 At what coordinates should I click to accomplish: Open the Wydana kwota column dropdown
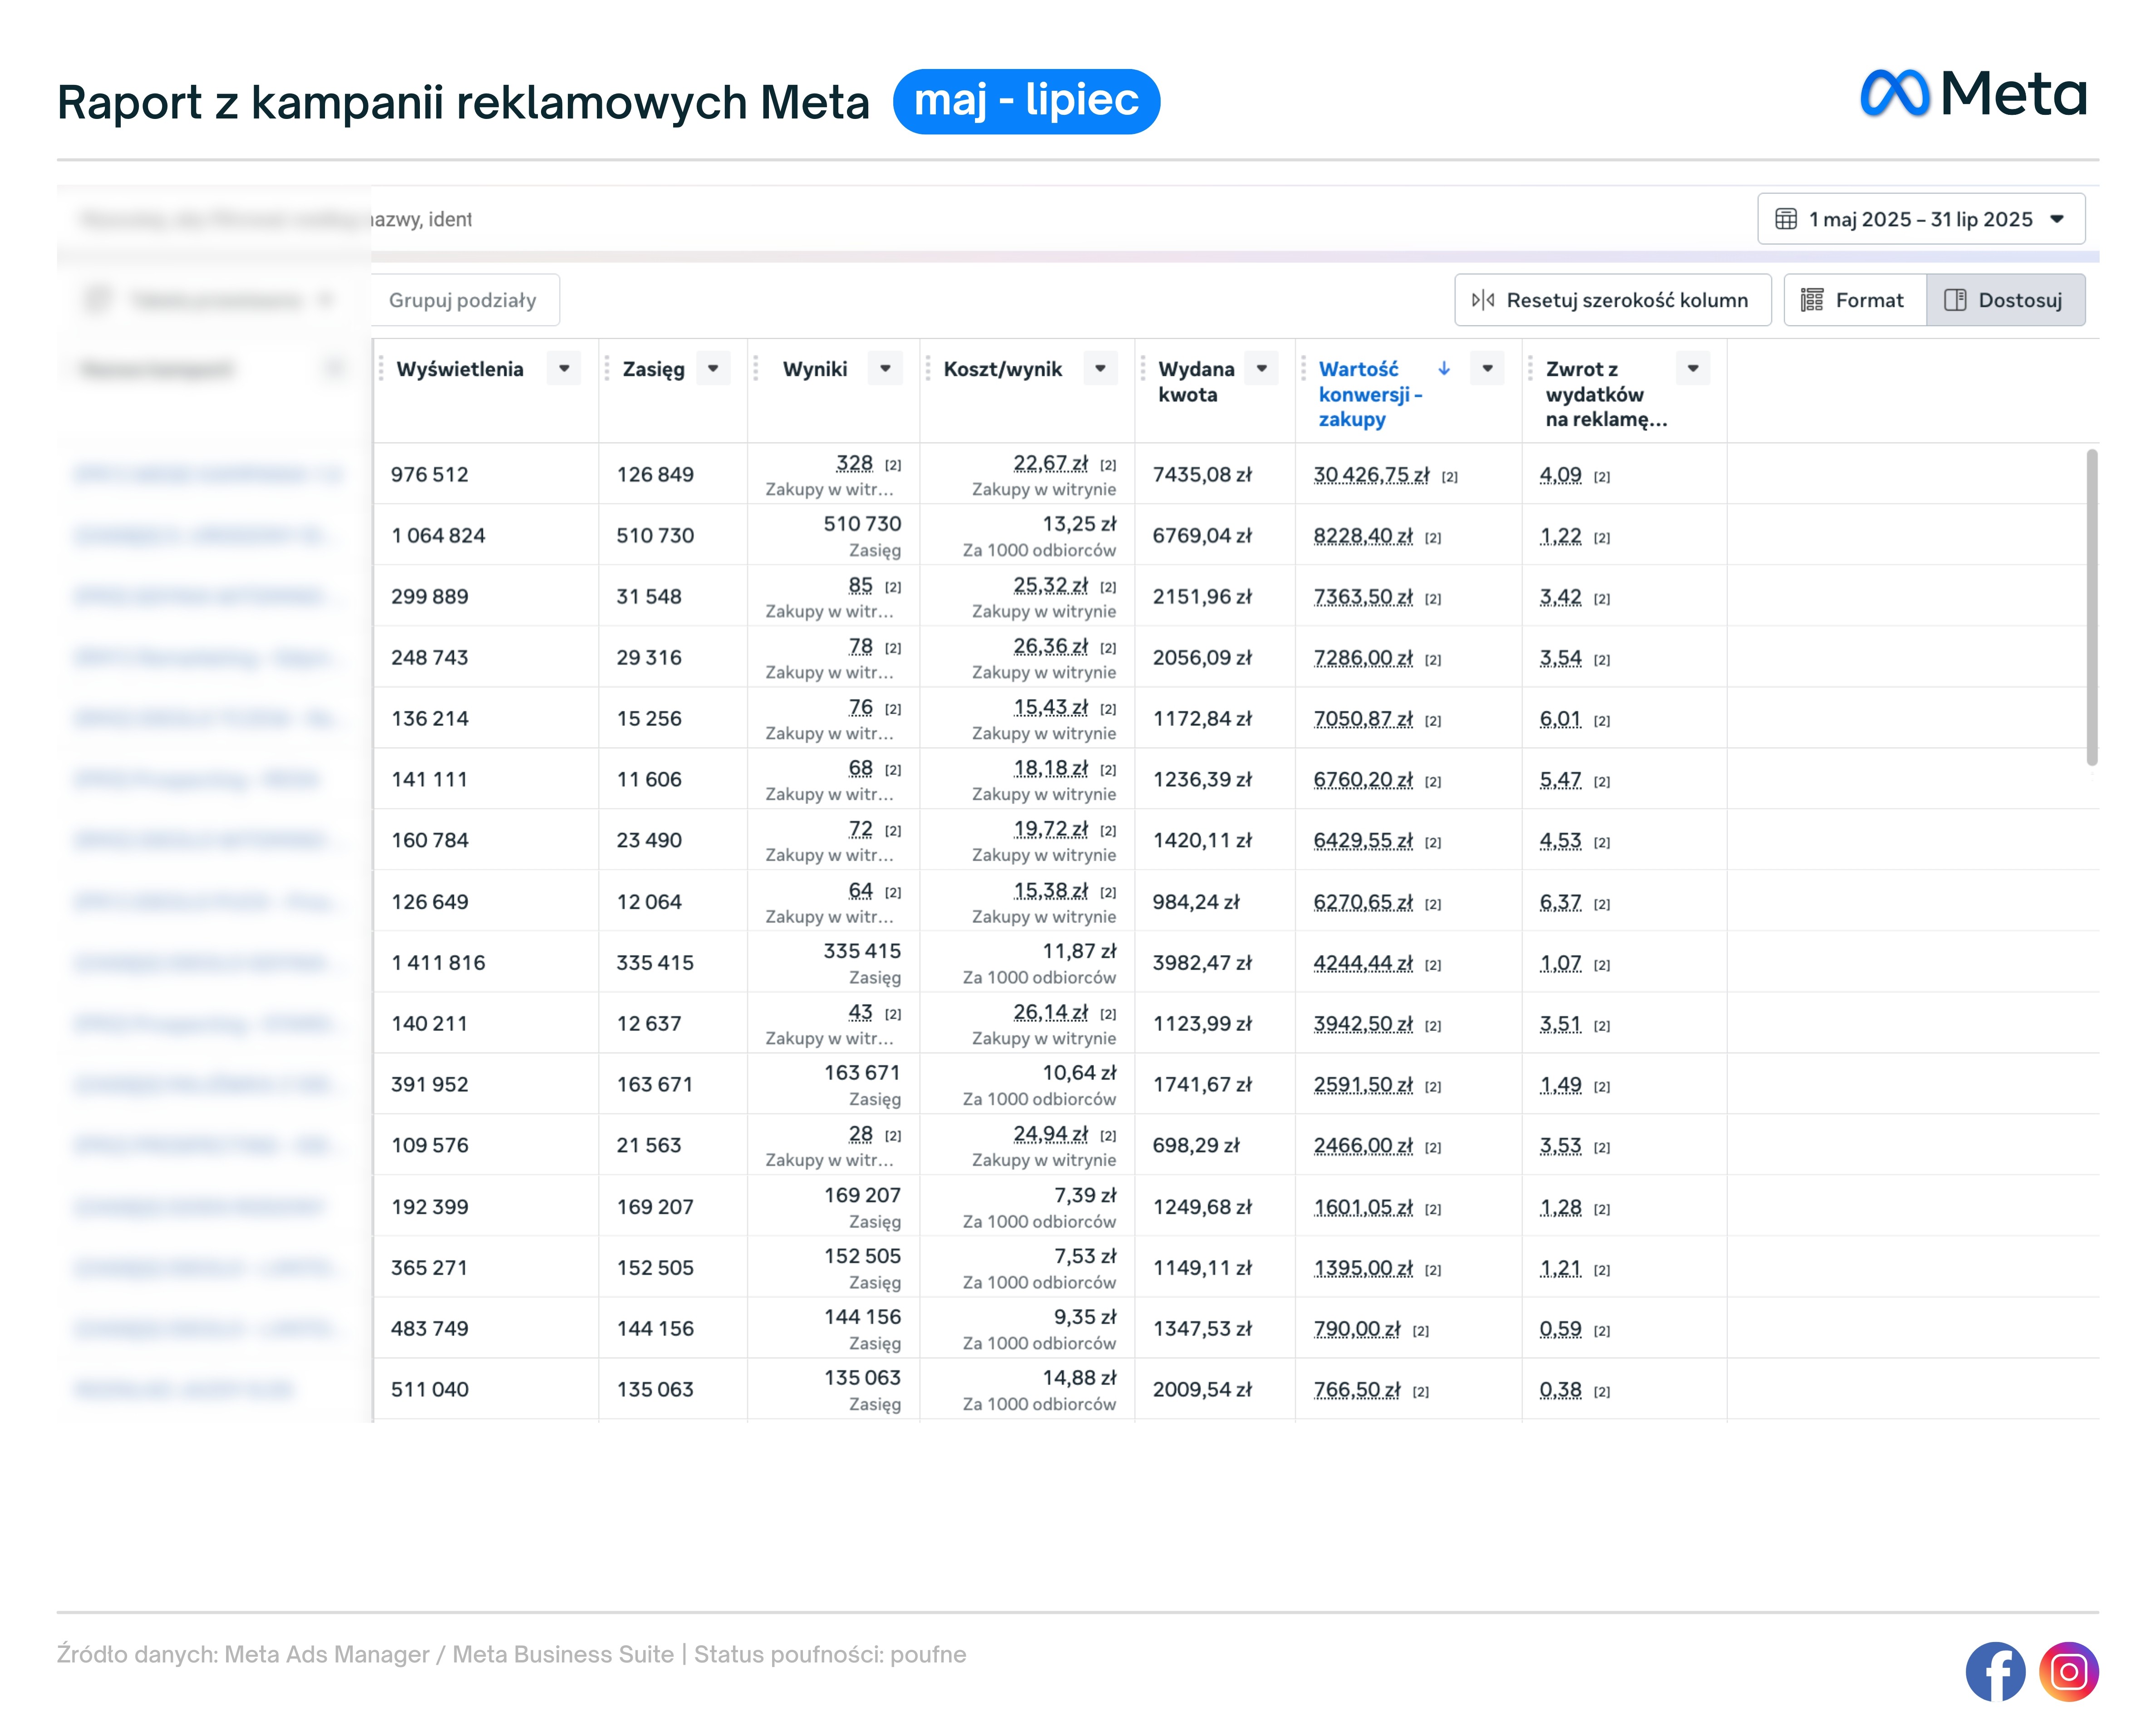(x=1262, y=369)
